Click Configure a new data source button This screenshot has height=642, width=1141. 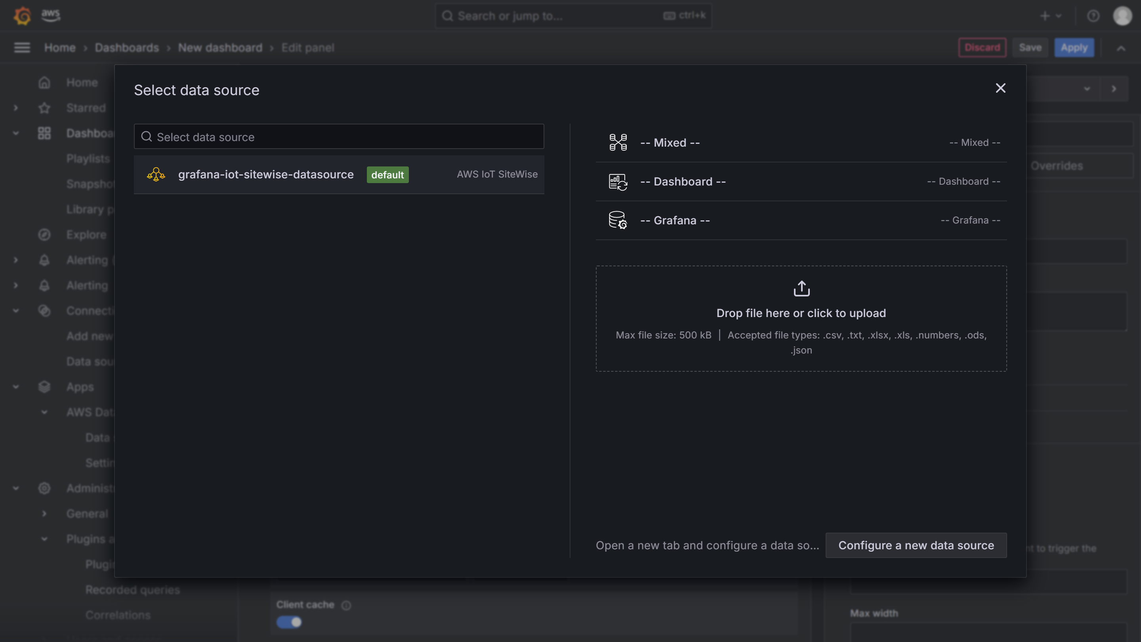click(x=916, y=545)
